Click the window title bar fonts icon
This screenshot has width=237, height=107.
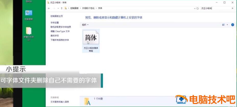click(x=48, y=3)
